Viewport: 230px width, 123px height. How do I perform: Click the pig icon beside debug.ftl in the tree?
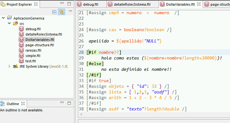click(x=21, y=29)
